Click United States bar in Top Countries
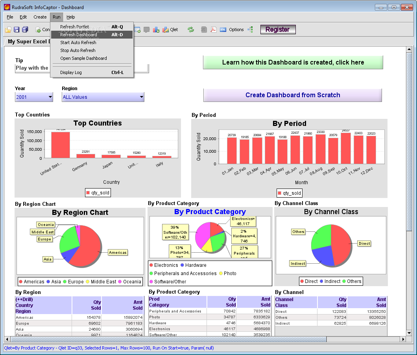The image size is (417, 355). coord(61,145)
